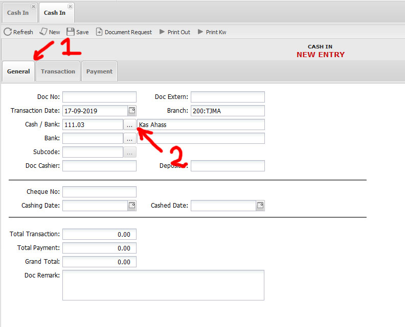The height and width of the screenshot is (327, 405).
Task: Click into the Doc Remark text area
Action: (x=163, y=285)
